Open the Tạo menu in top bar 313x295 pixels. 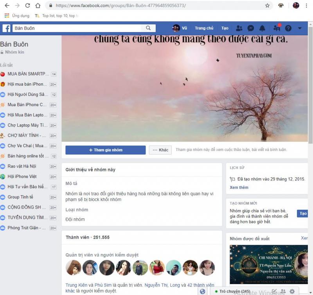coord(225,28)
